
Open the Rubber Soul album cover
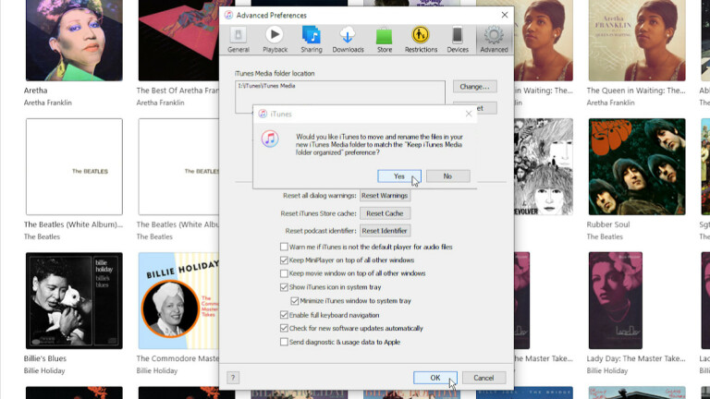tap(637, 166)
